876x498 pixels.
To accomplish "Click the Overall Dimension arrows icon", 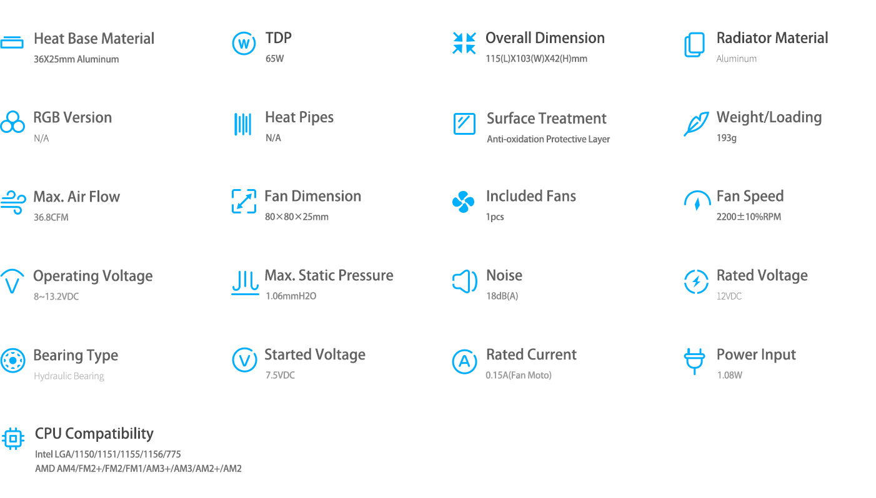I will pyautogui.click(x=464, y=43).
